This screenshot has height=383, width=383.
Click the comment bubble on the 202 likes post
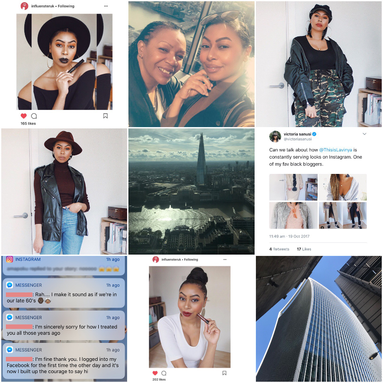164,373
